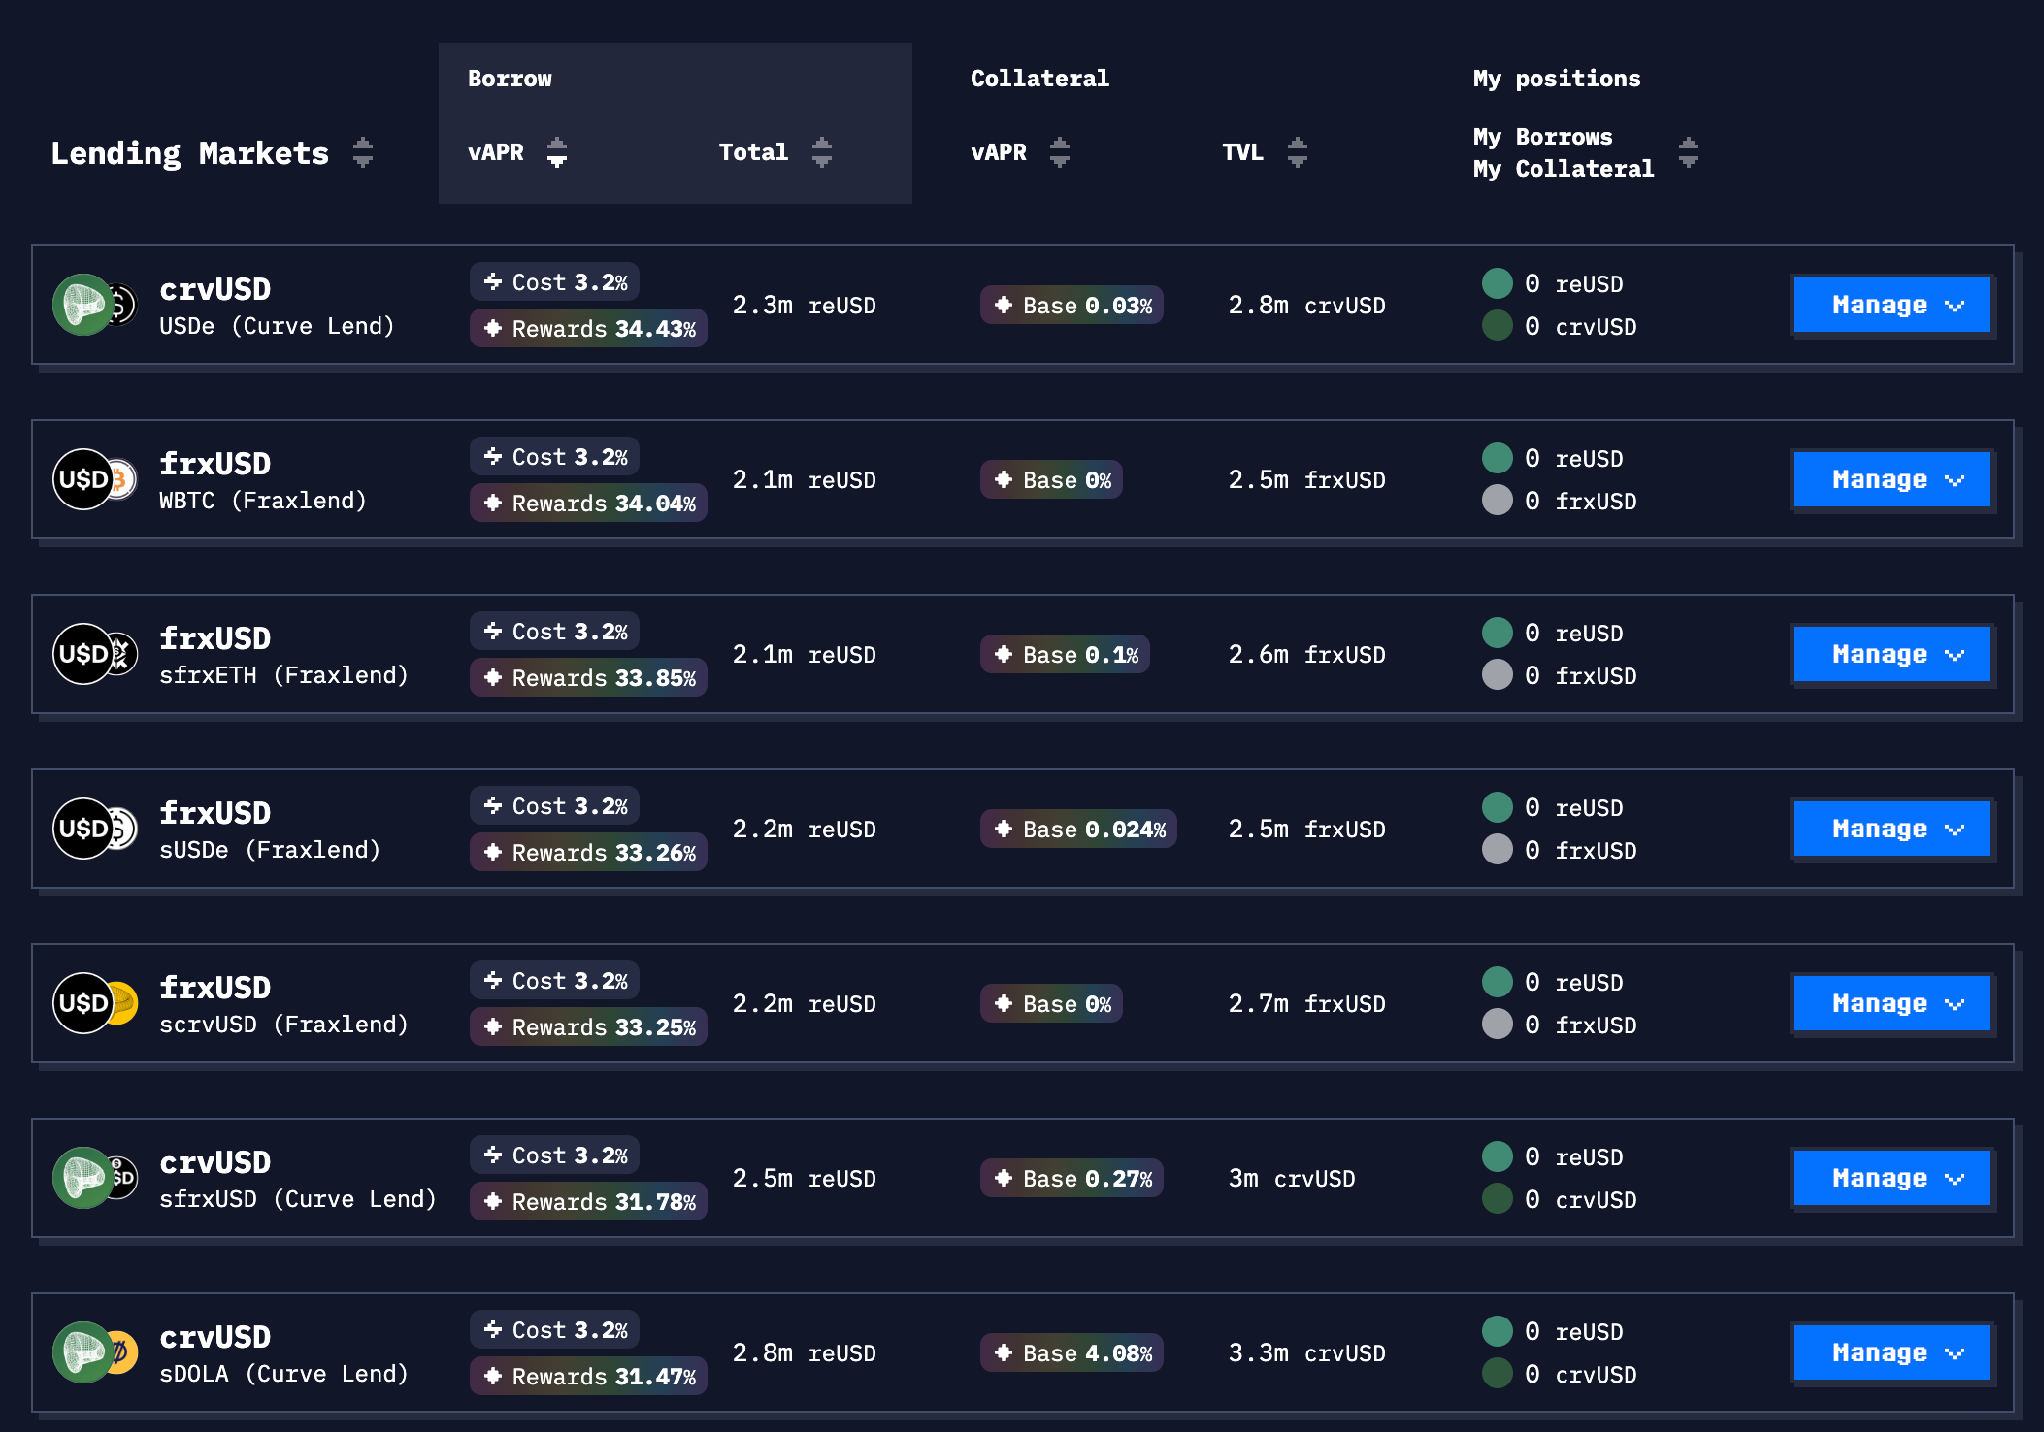Click Rewards 31.47% badge

pyautogui.click(x=589, y=1376)
